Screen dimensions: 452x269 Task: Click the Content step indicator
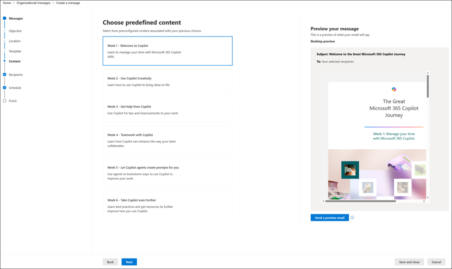click(x=4, y=61)
